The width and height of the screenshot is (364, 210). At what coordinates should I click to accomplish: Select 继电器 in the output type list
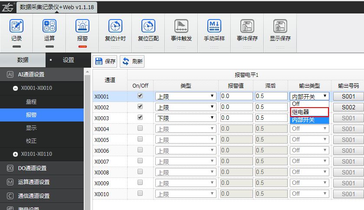(309, 112)
